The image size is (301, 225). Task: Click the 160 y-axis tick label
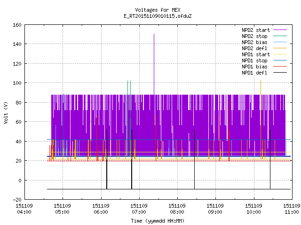pos(17,25)
